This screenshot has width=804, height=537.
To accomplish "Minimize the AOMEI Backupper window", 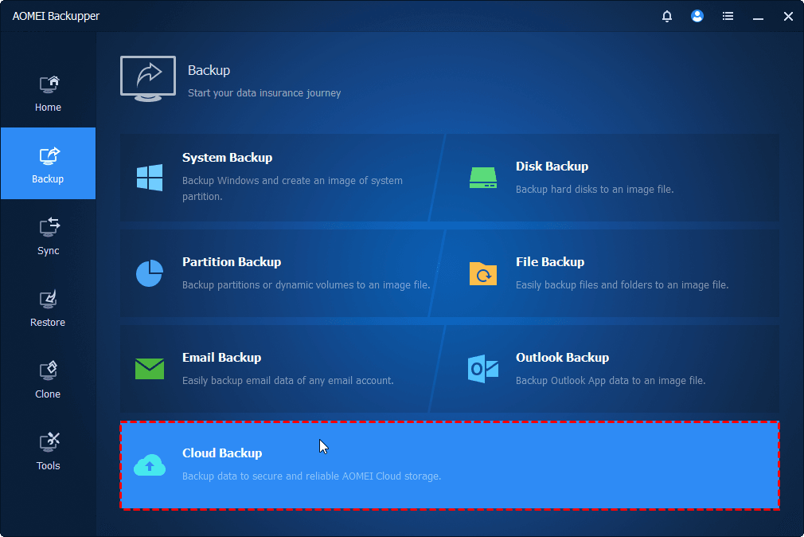I will (x=758, y=16).
